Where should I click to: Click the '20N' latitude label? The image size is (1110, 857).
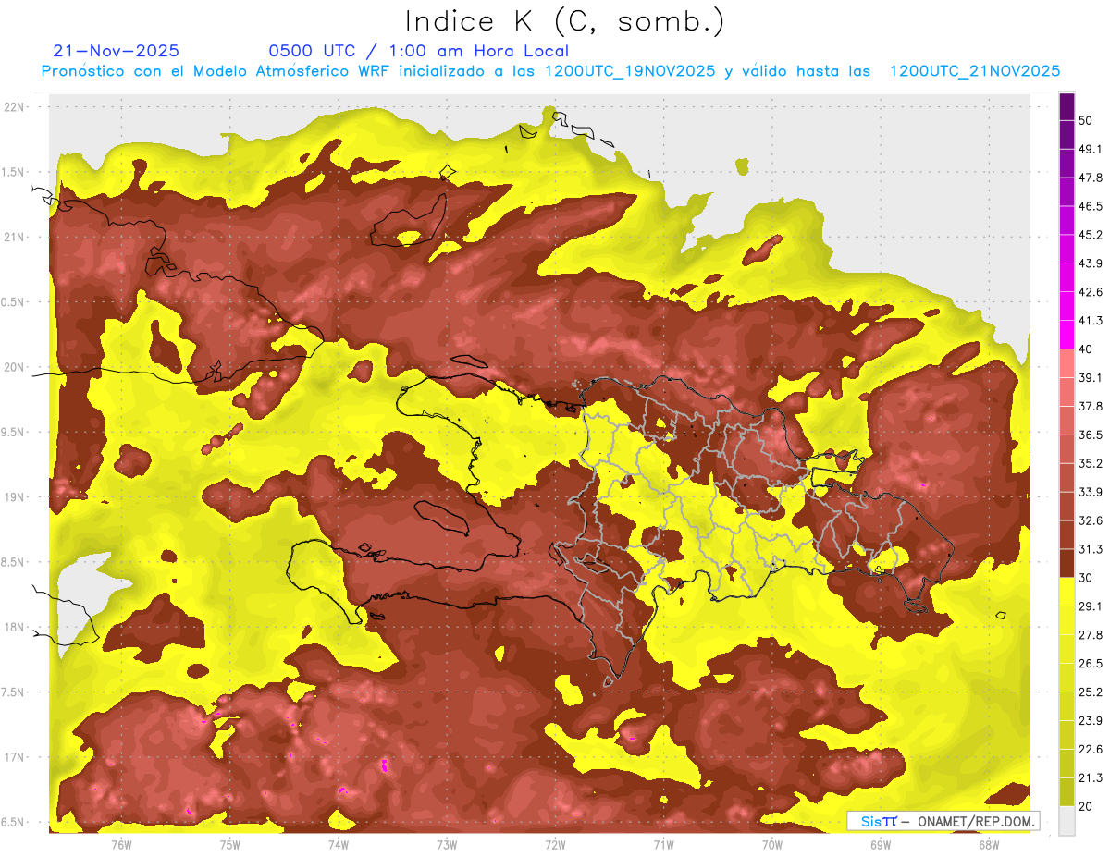(16, 367)
